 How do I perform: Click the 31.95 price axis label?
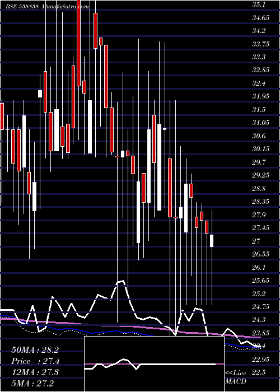262,96
